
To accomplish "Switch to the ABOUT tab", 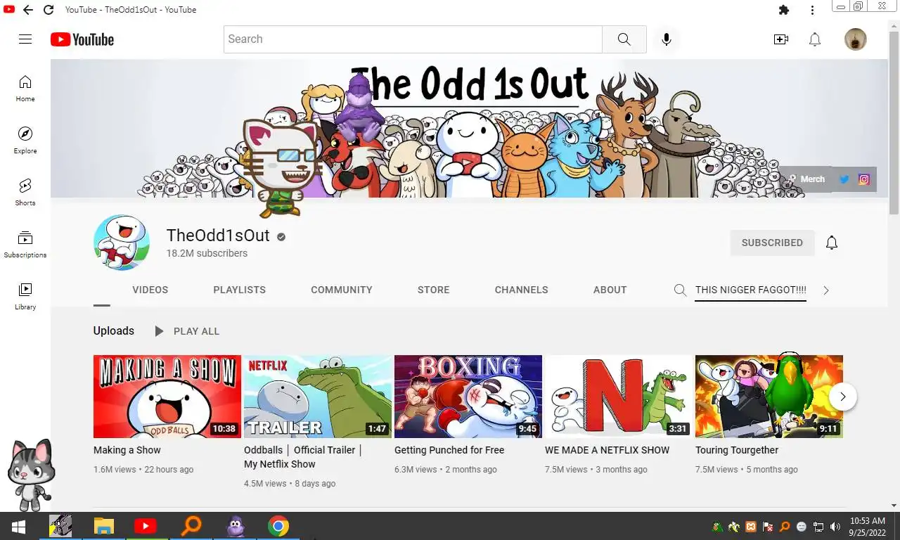I will tap(610, 290).
